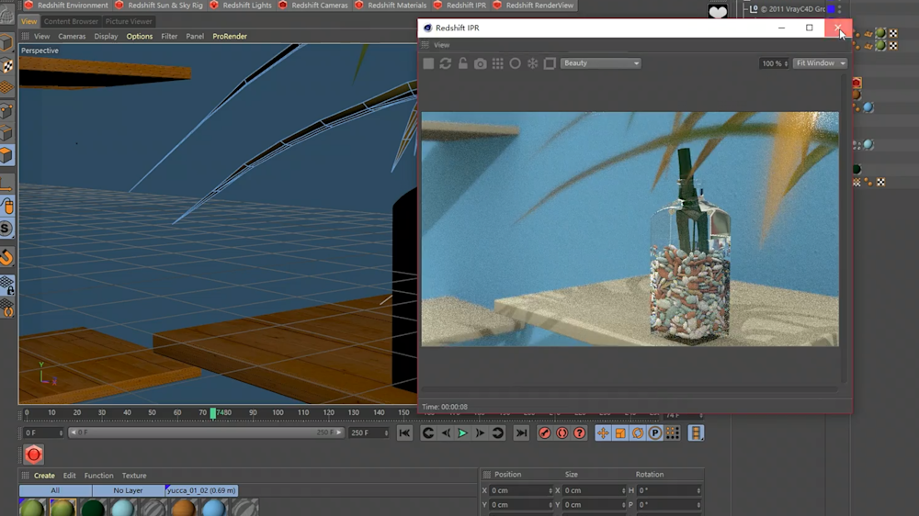Select the blue material sphere swatch
919x516 pixels.
pyautogui.click(x=213, y=508)
